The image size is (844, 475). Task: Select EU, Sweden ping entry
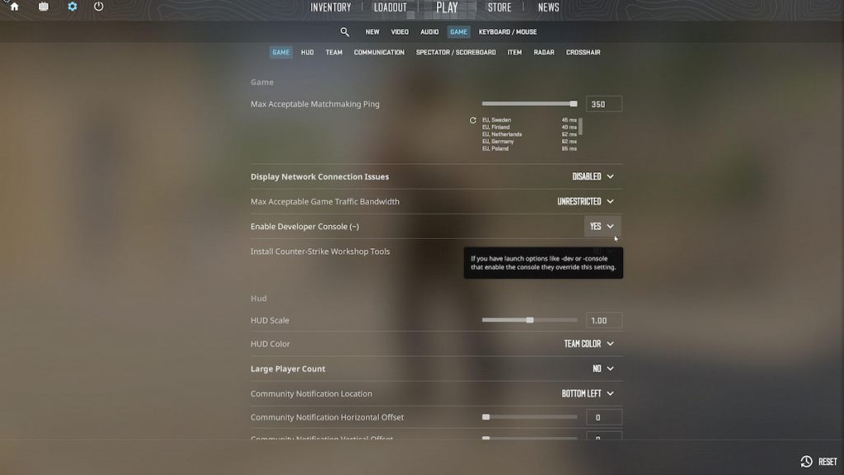click(529, 120)
